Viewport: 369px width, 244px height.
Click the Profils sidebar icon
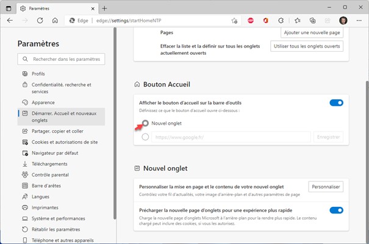point(25,74)
